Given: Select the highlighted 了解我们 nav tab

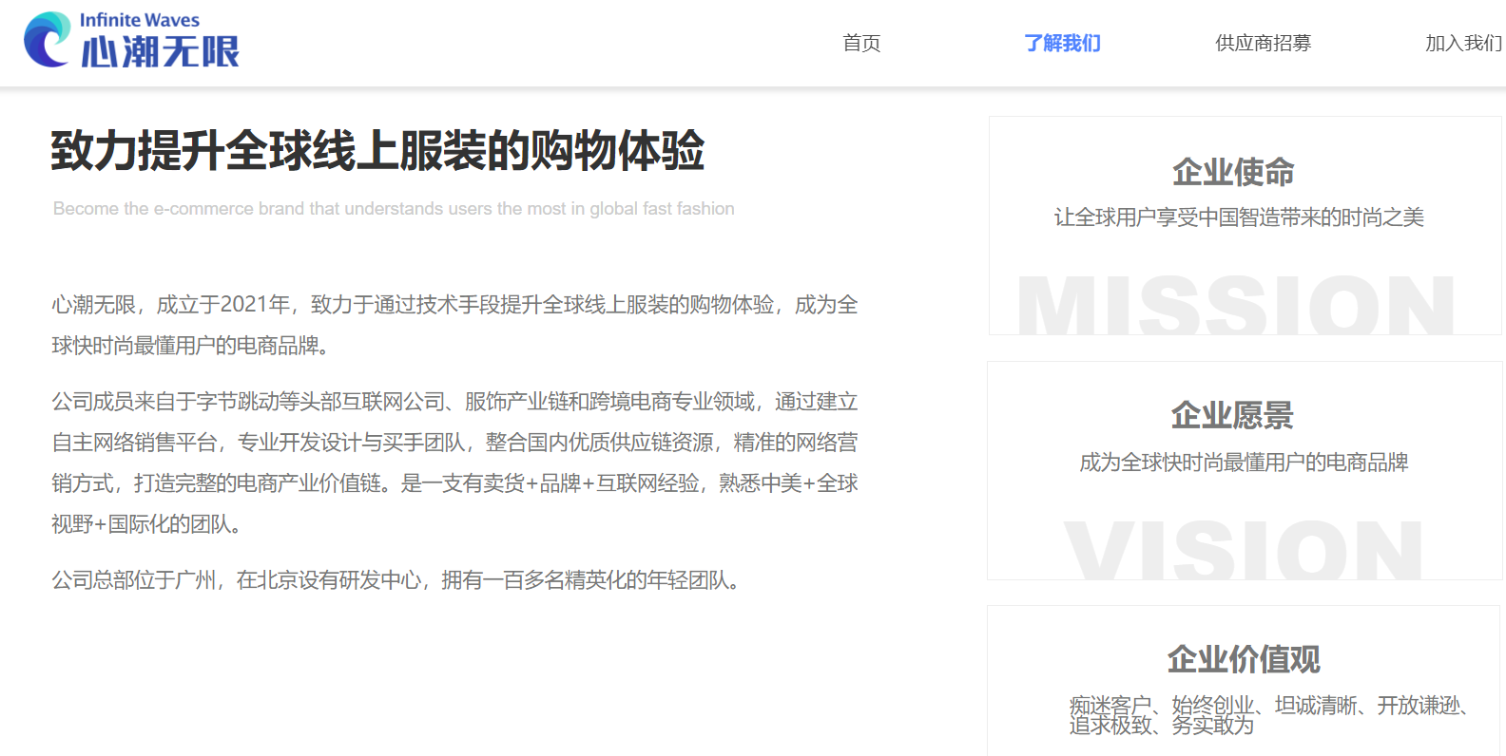Looking at the screenshot, I should [x=1062, y=43].
